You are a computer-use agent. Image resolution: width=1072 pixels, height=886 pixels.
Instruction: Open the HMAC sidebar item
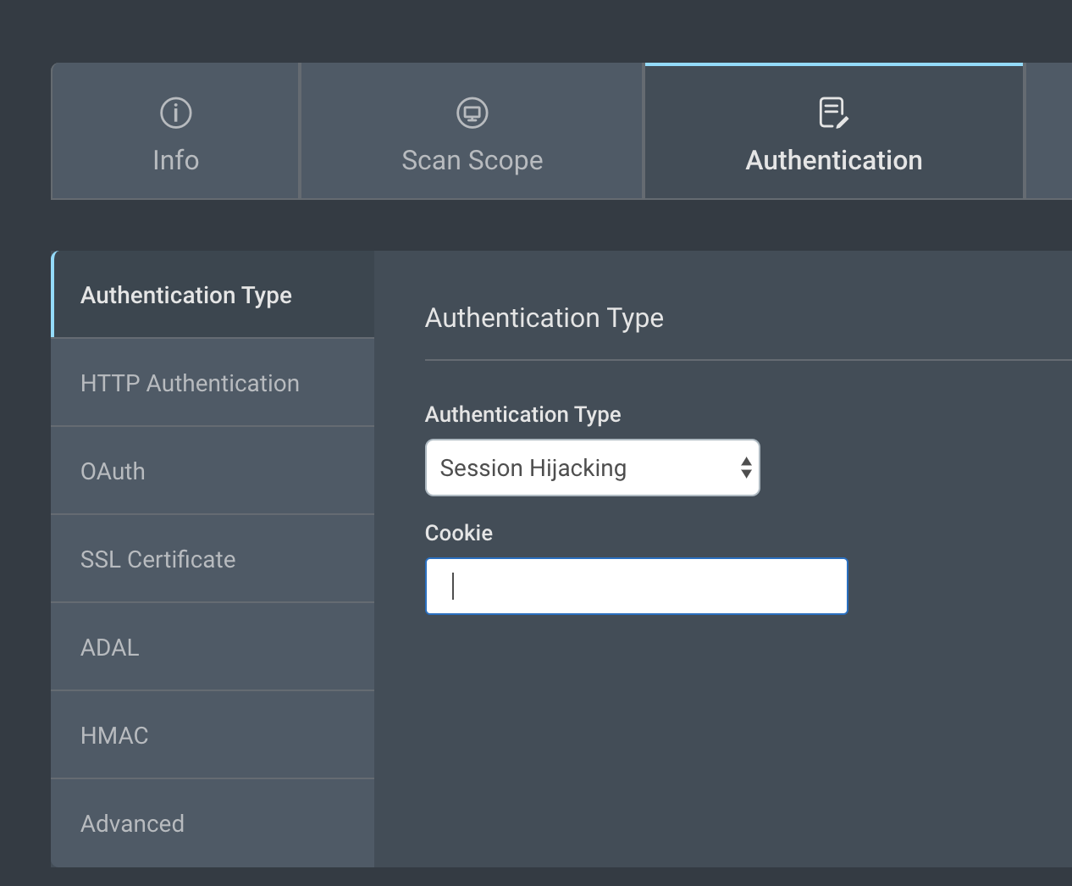(114, 736)
